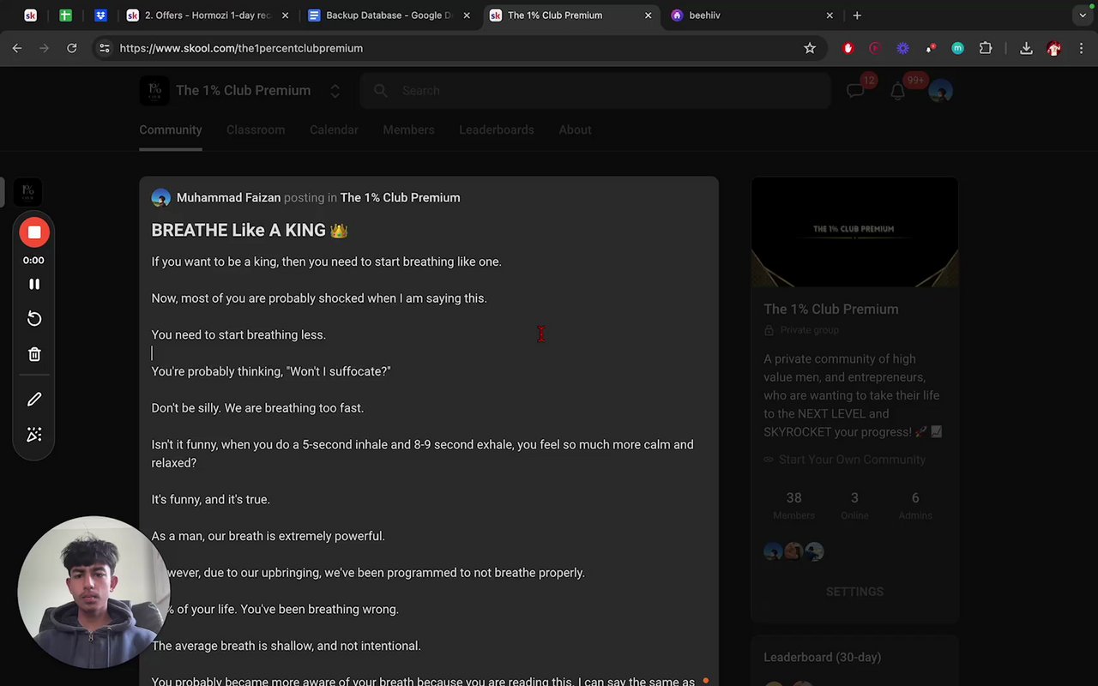Open the SETTINGS button in group sidebar
The height and width of the screenshot is (686, 1098).
854,592
